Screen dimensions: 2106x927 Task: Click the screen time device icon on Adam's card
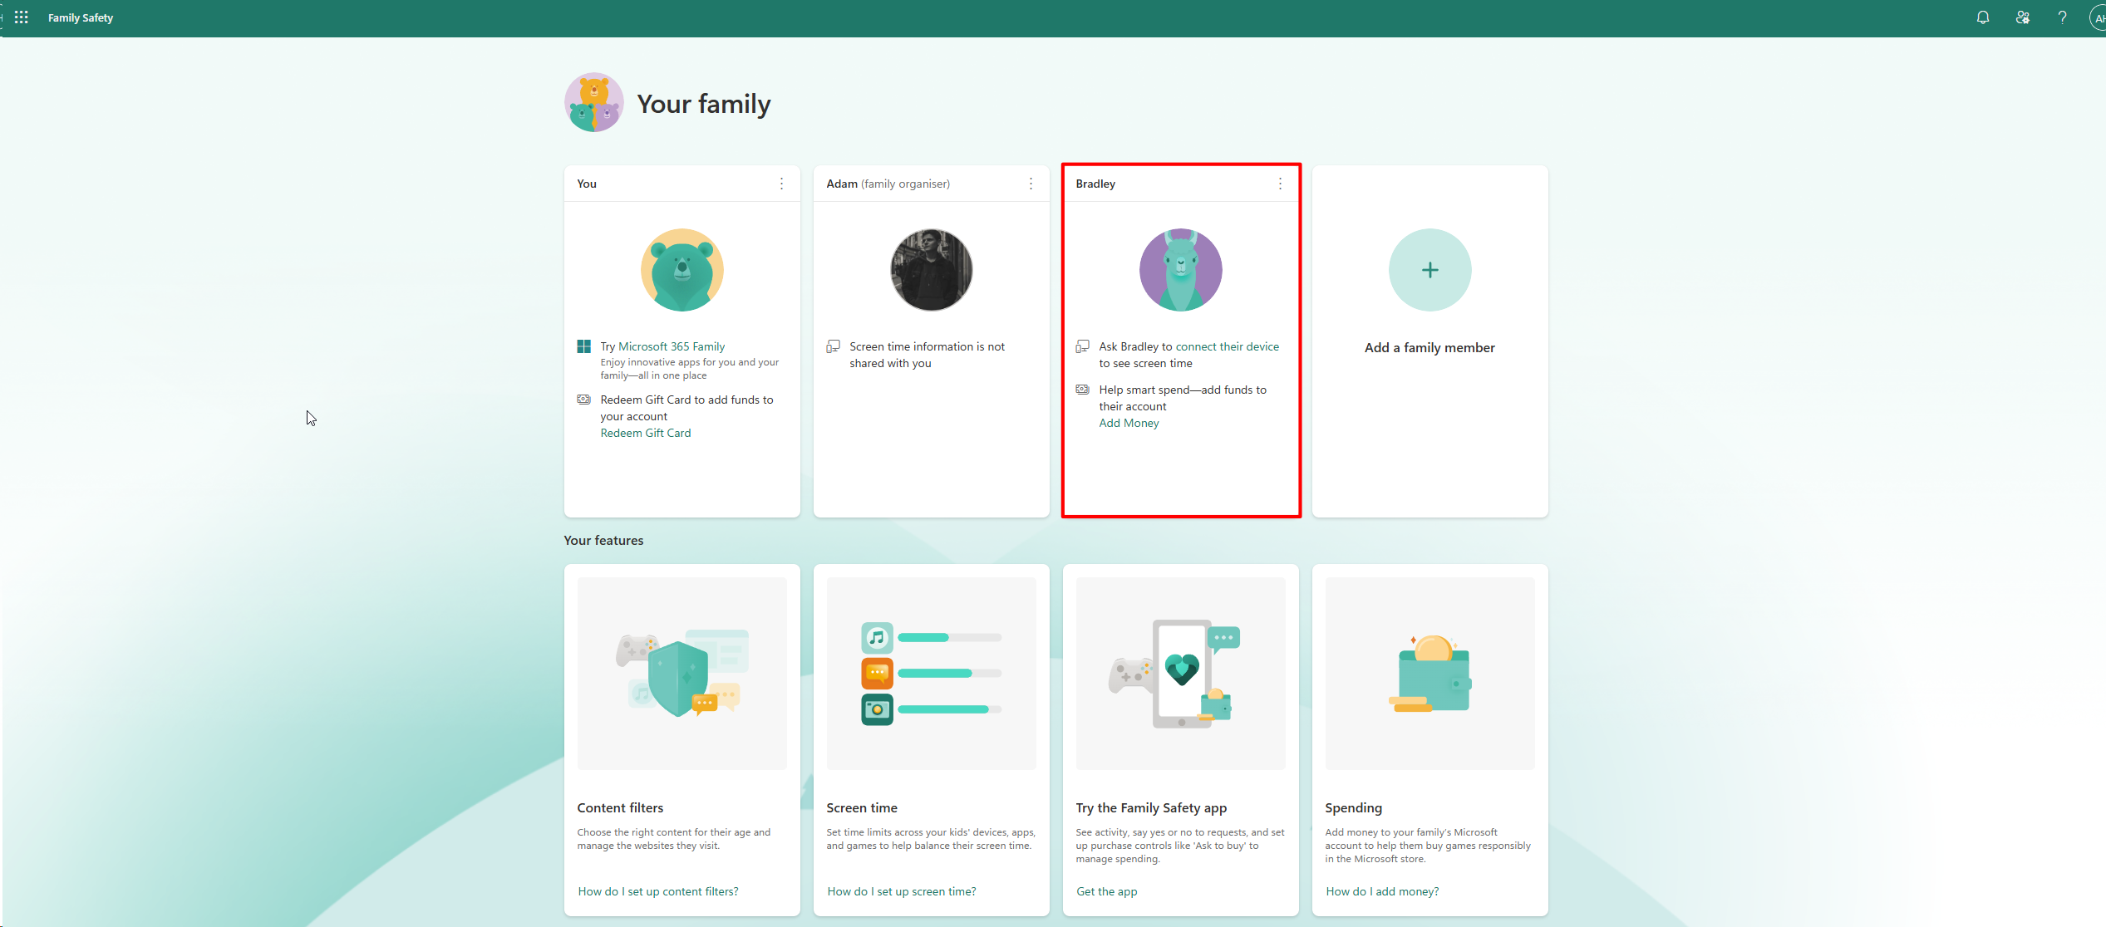click(834, 346)
